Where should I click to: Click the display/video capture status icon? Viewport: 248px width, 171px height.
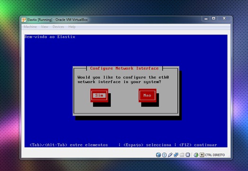pyautogui.click(x=188, y=155)
